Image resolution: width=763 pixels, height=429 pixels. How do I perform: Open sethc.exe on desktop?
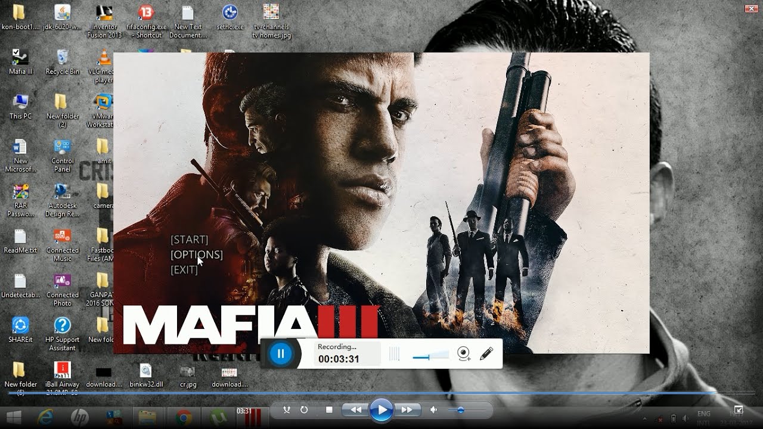point(229,18)
